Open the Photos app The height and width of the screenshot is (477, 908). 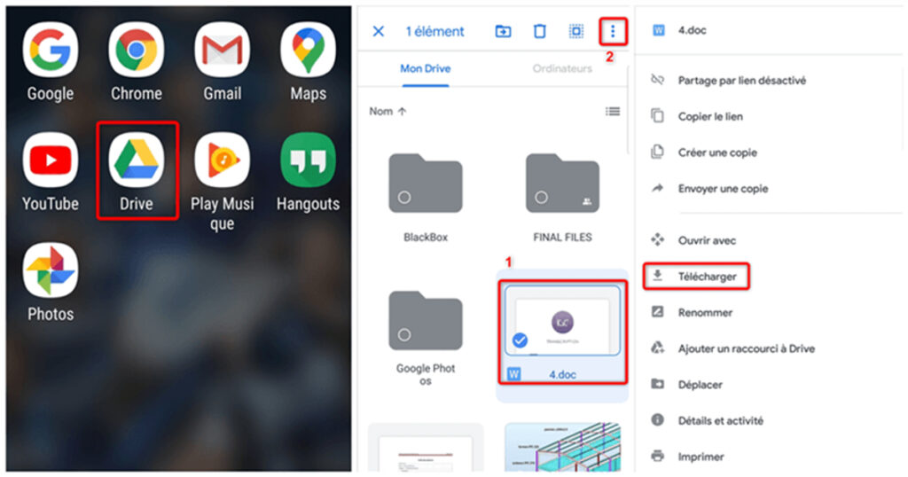click(51, 270)
